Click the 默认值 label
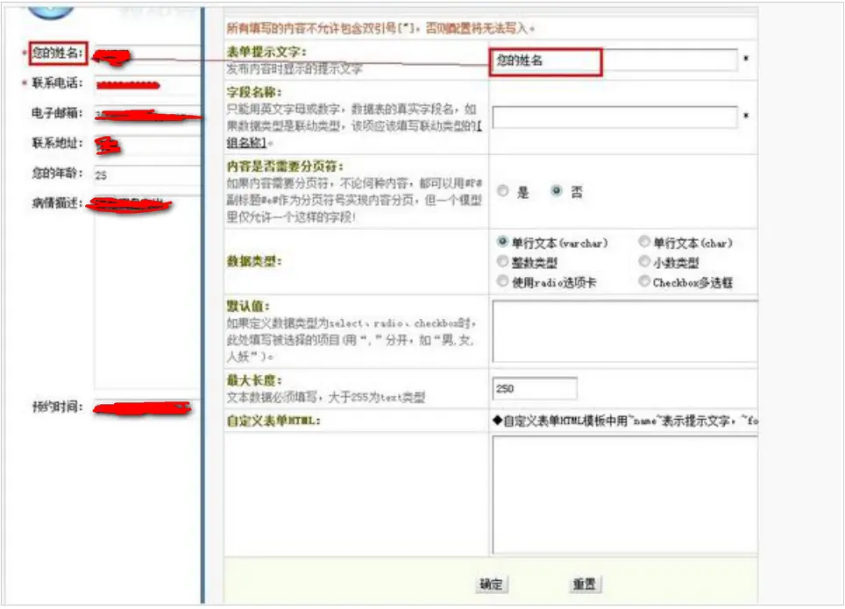The width and height of the screenshot is (845, 609). coord(248,306)
